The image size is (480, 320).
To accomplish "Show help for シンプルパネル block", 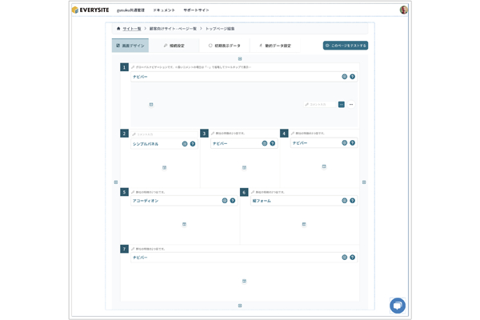I will 193,144.
